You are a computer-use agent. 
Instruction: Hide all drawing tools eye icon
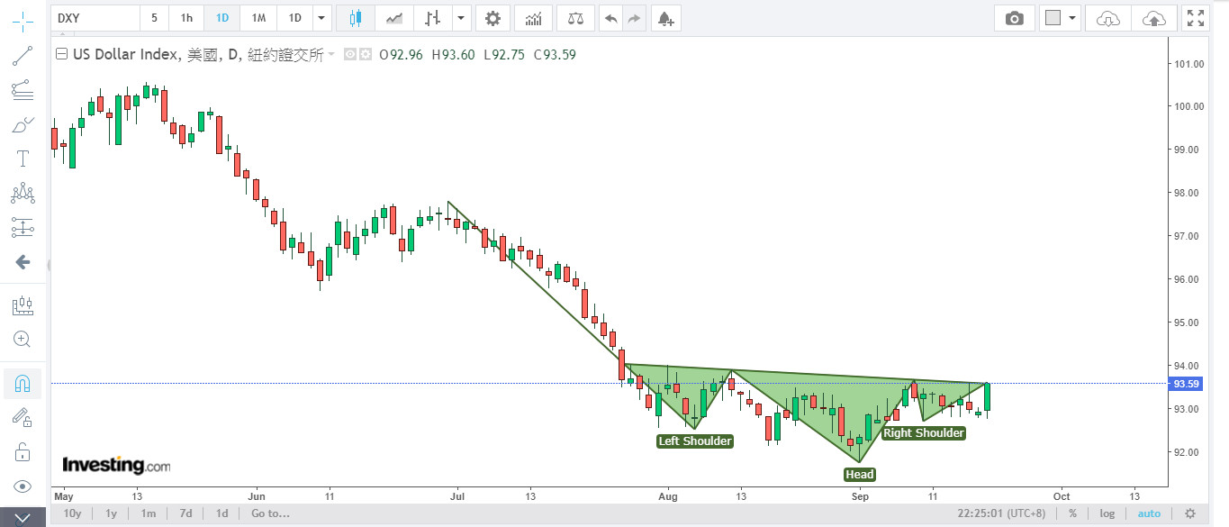[x=23, y=486]
